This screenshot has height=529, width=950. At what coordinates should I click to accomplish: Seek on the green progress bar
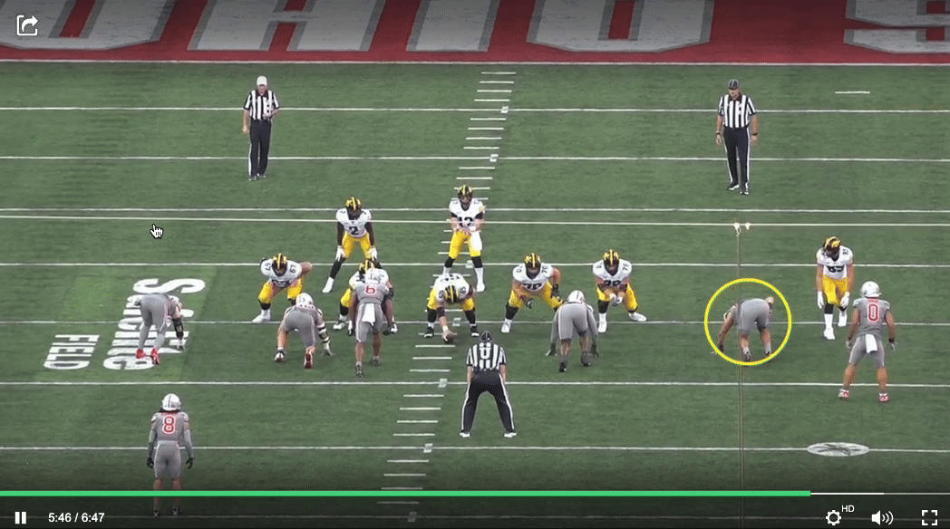(x=404, y=494)
